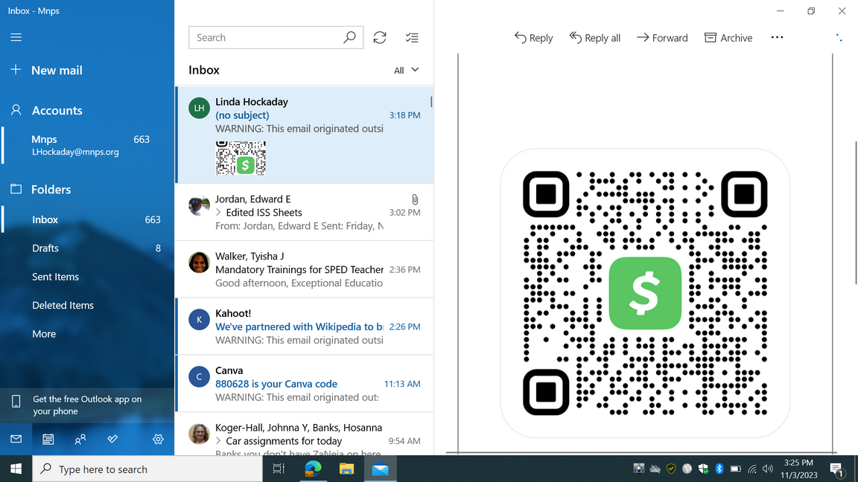Expand the Car assignments conversation thread

pos(218,441)
